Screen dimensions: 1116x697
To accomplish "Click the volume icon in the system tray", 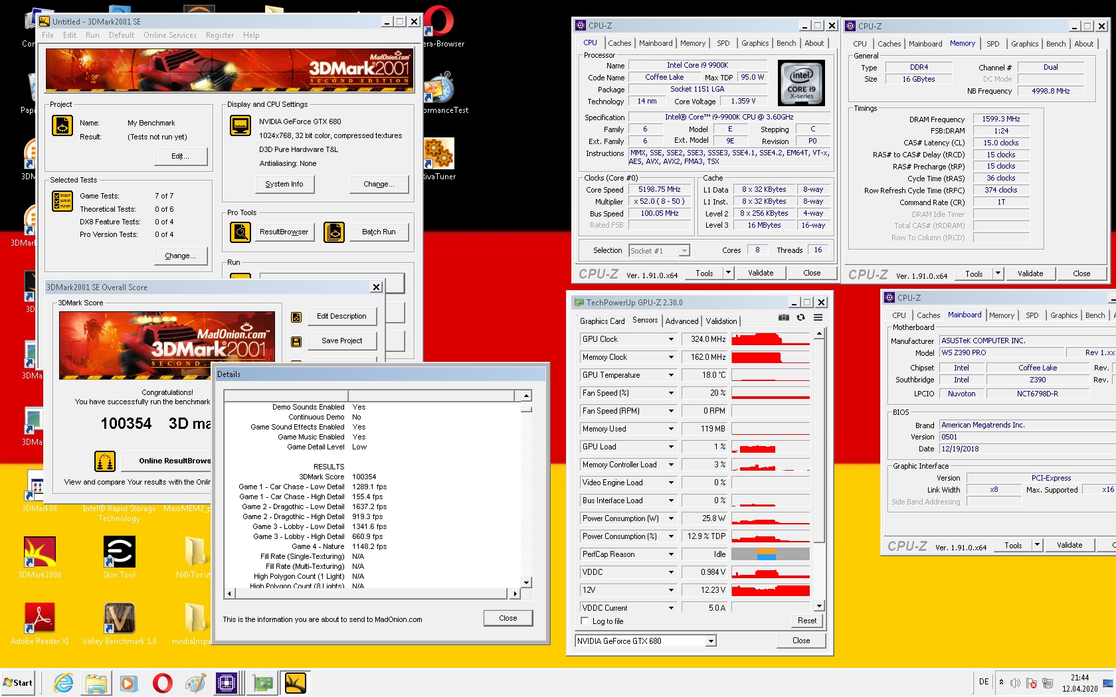I will coord(1015,683).
